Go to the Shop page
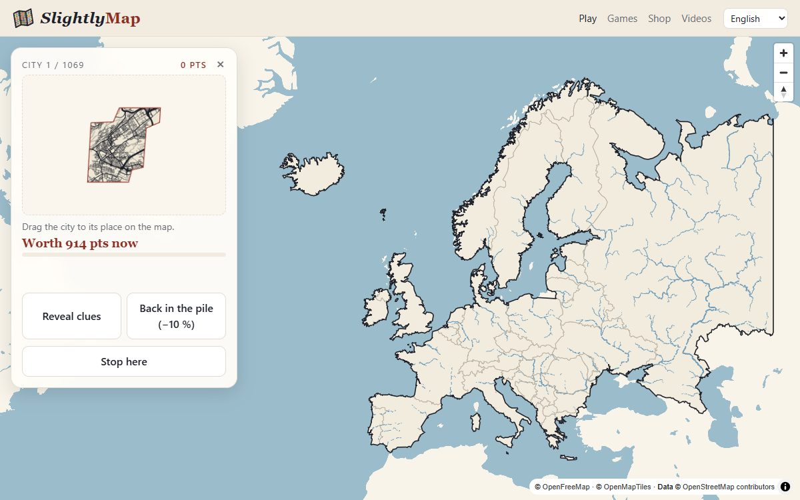 tap(659, 19)
